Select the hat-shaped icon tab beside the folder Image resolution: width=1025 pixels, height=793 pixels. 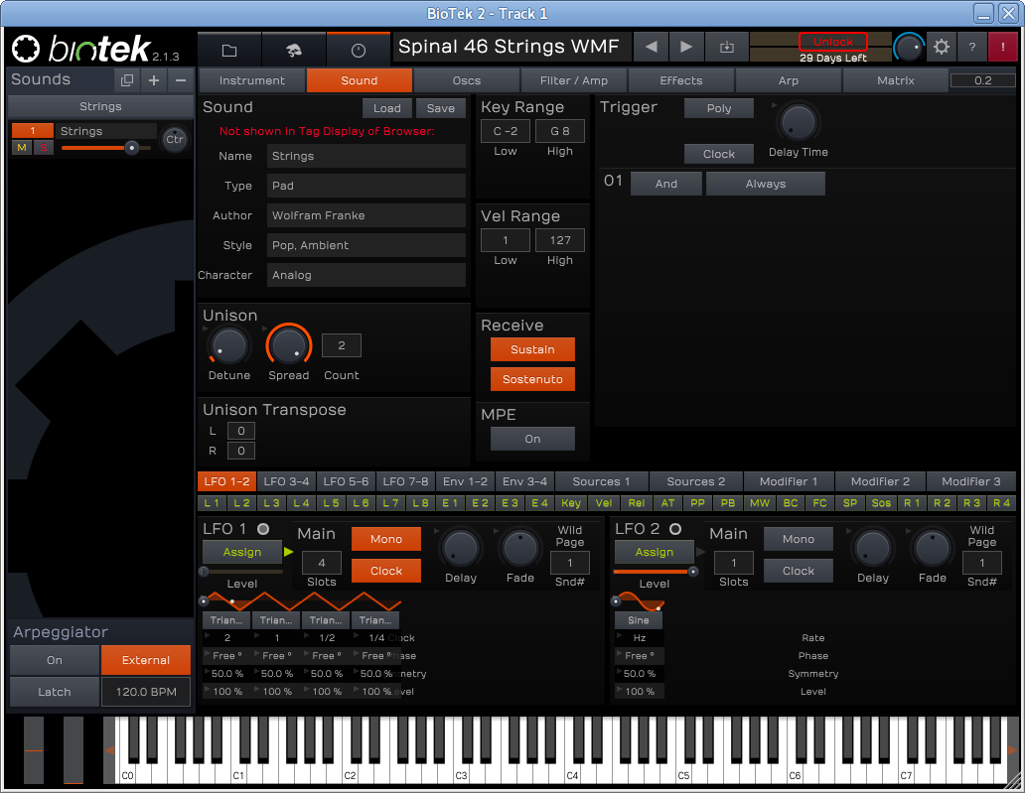point(294,49)
